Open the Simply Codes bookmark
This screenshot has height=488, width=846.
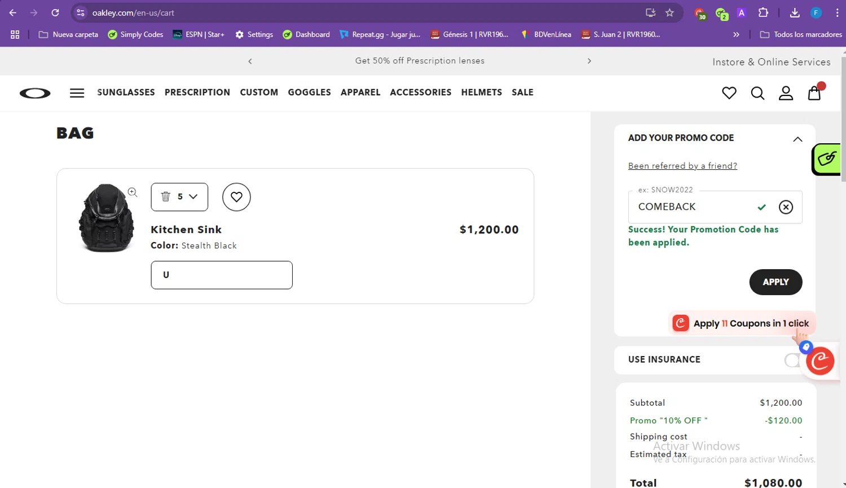tap(135, 34)
